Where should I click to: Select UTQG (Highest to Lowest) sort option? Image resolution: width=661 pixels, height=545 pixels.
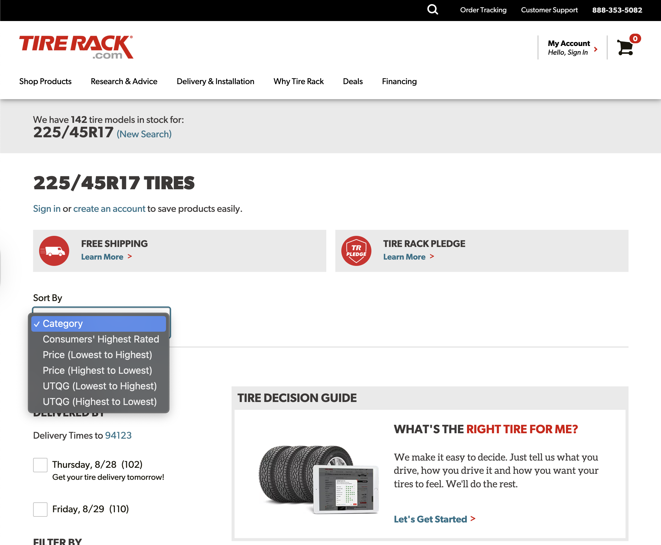coord(99,401)
